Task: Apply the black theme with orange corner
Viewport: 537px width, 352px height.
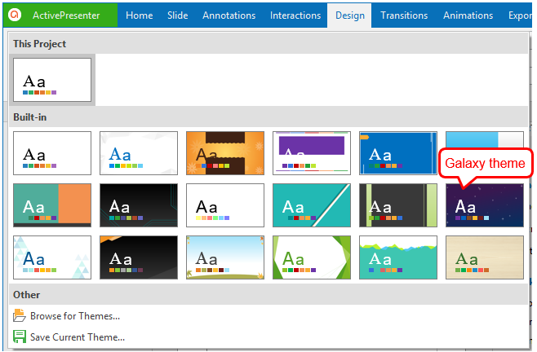Action: [x=139, y=257]
